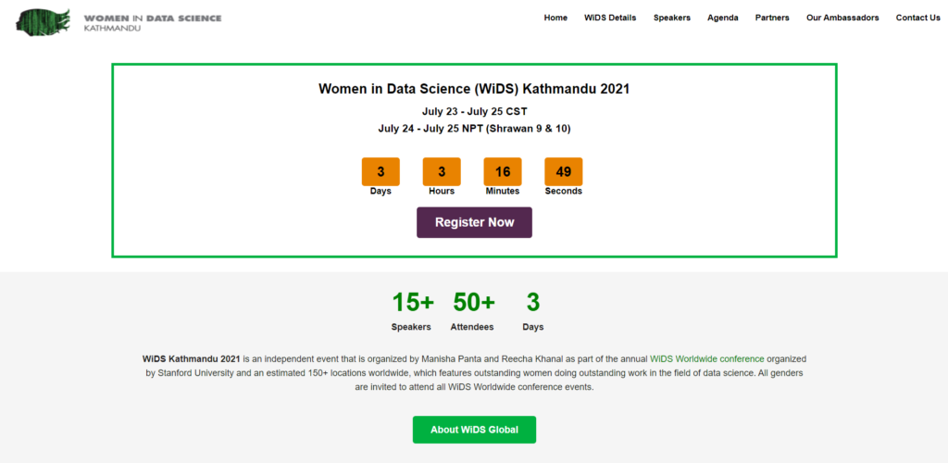The width and height of the screenshot is (948, 463).
Task: Click the countdown Seconds box showing 49
Action: coord(564,171)
